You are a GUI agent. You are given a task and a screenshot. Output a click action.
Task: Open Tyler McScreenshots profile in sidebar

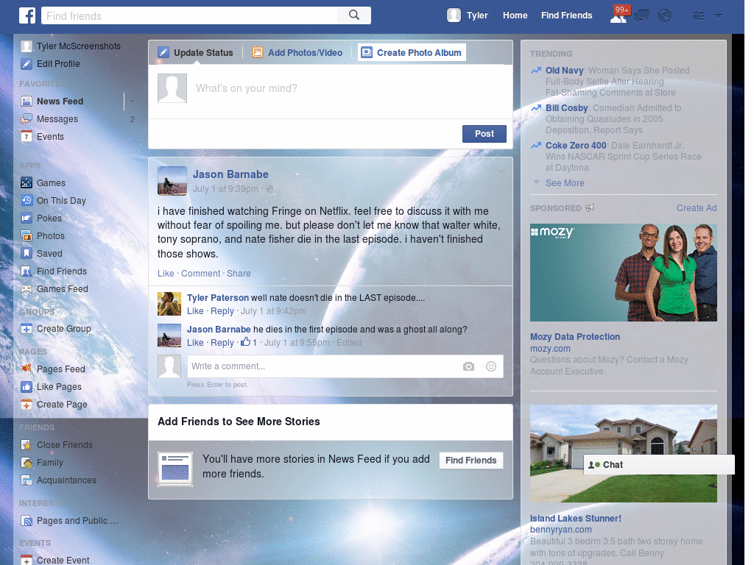pos(78,46)
